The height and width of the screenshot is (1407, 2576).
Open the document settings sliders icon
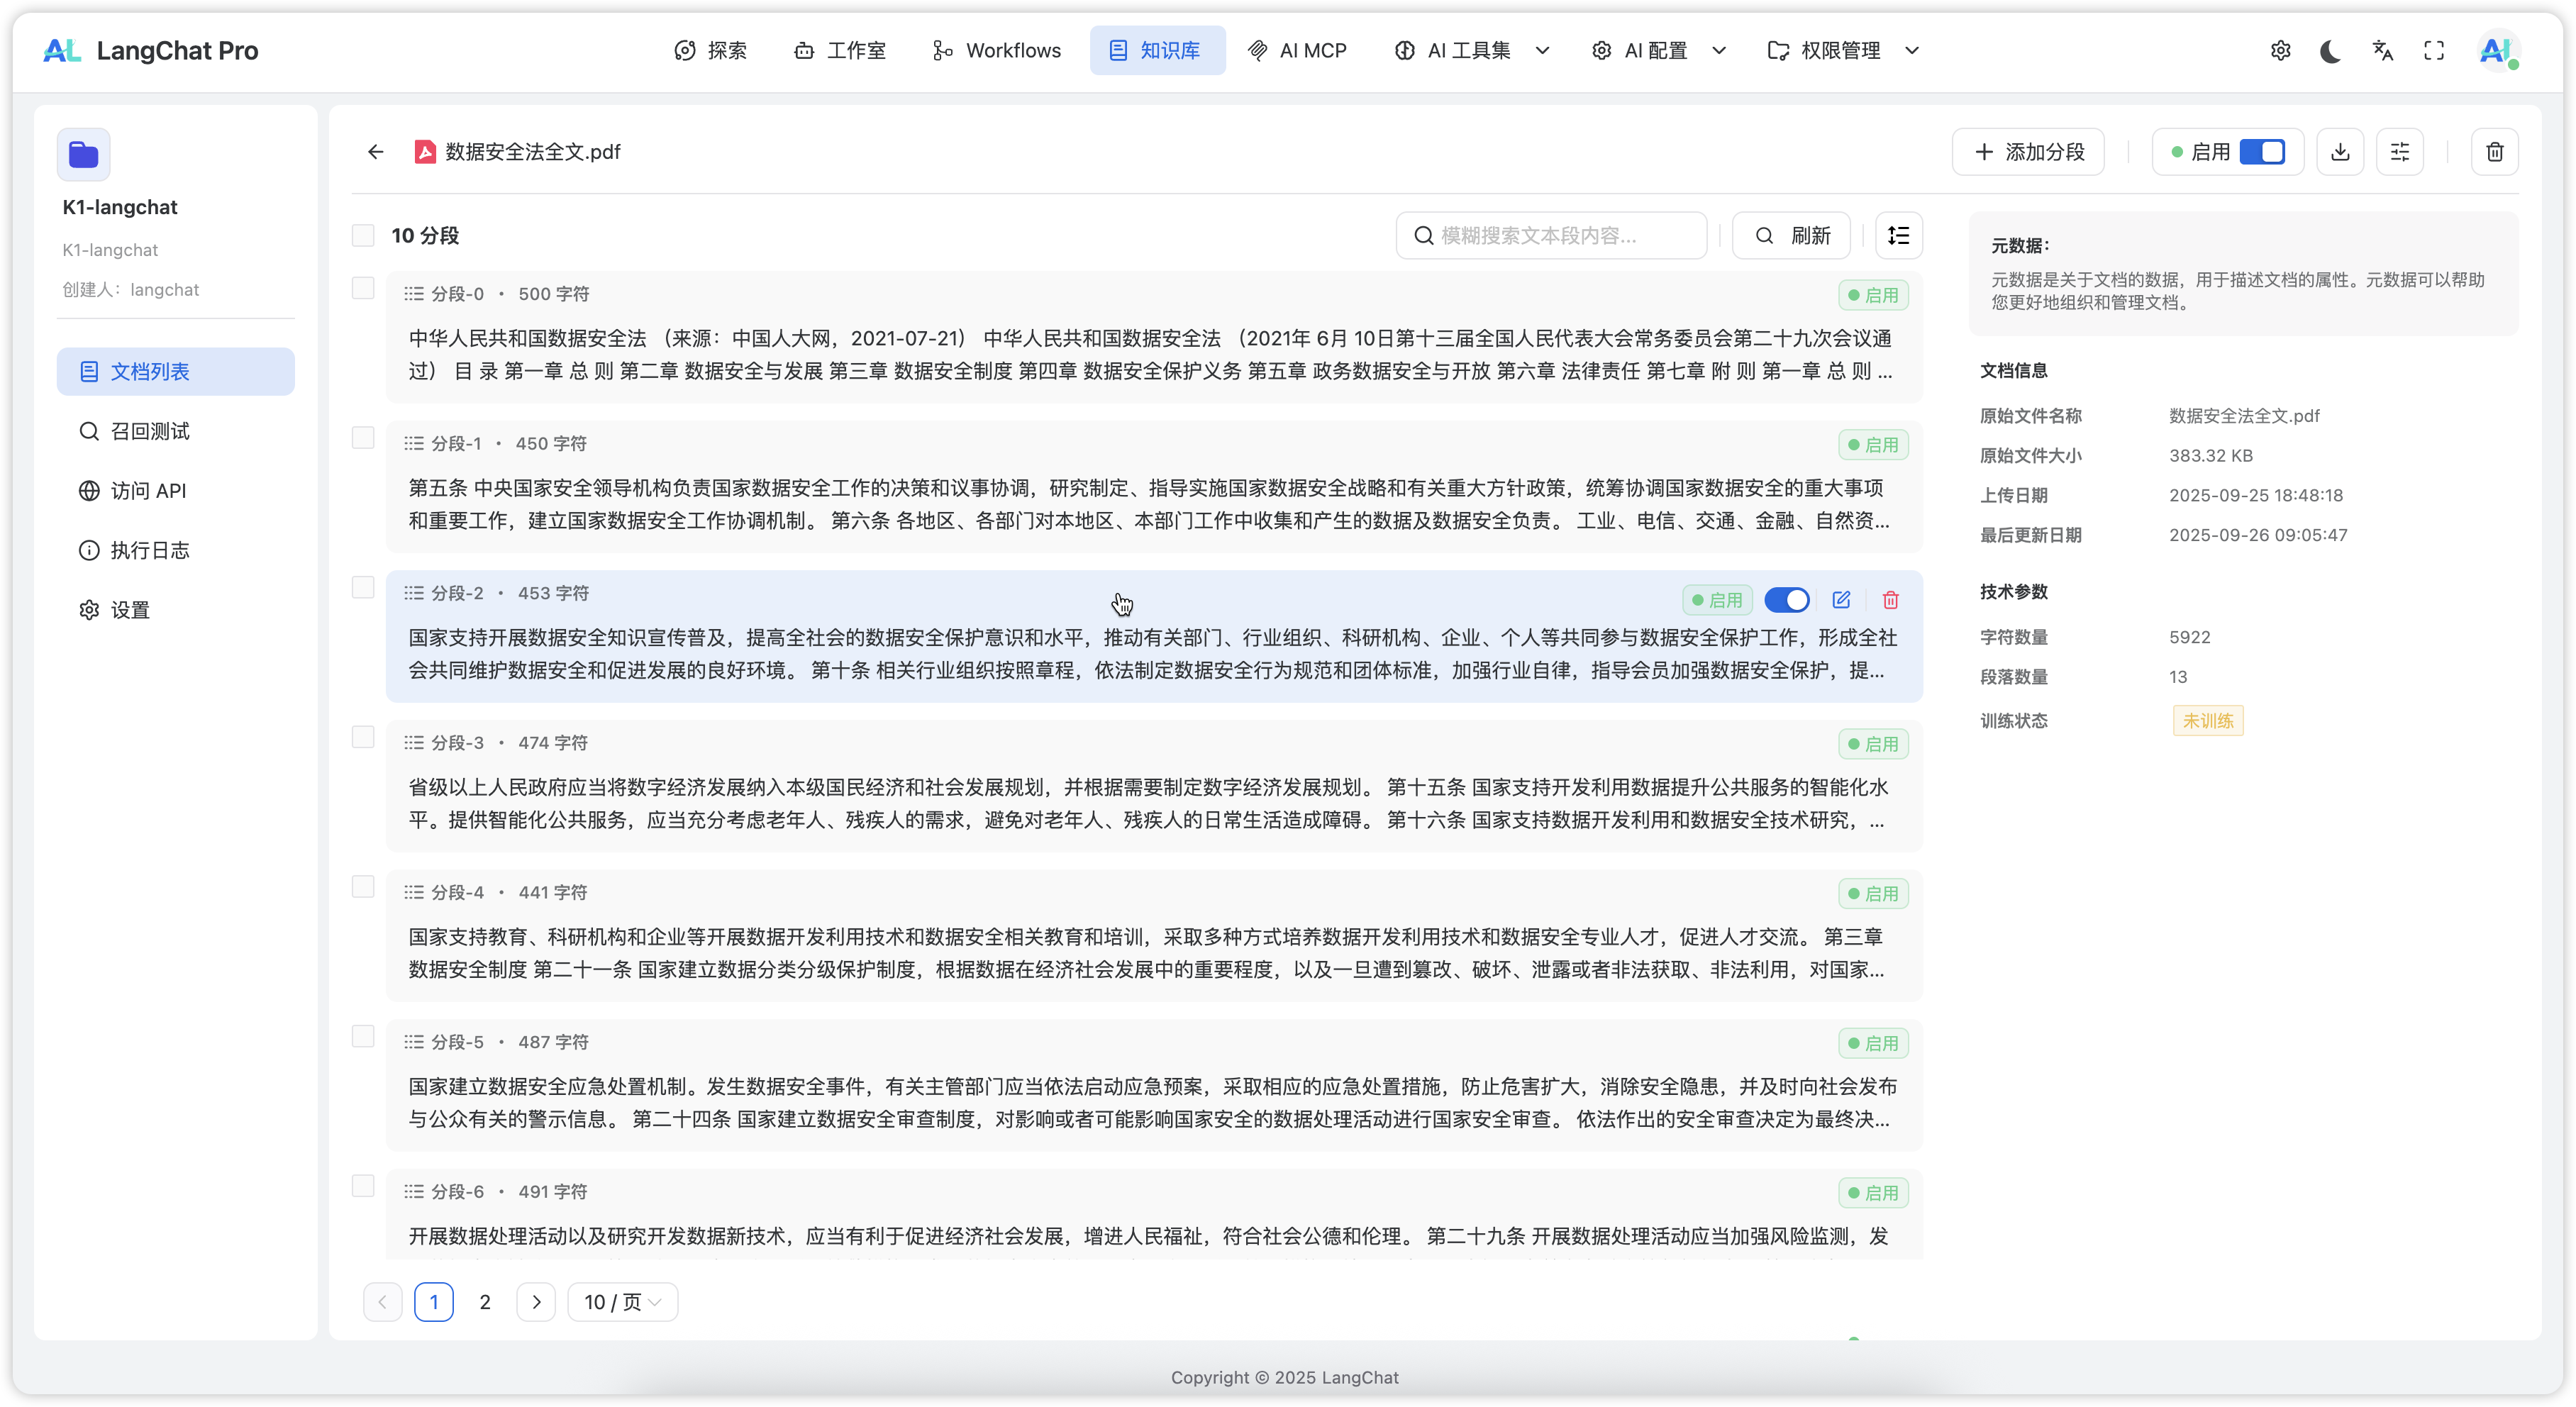point(2399,152)
